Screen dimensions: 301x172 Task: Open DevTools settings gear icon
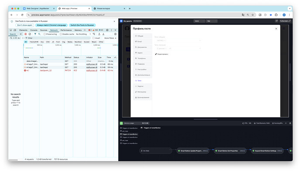pyautogui.click(x=107, y=30)
